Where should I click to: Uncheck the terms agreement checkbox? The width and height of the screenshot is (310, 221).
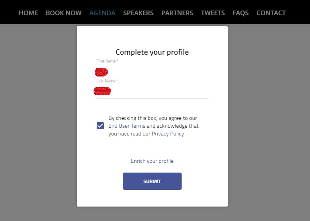pos(100,126)
